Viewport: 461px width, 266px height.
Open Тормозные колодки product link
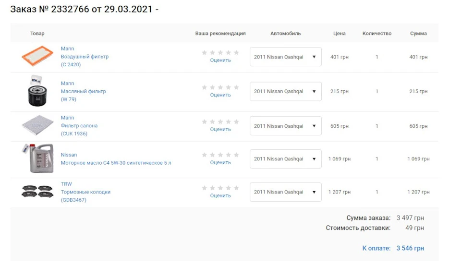click(85, 192)
